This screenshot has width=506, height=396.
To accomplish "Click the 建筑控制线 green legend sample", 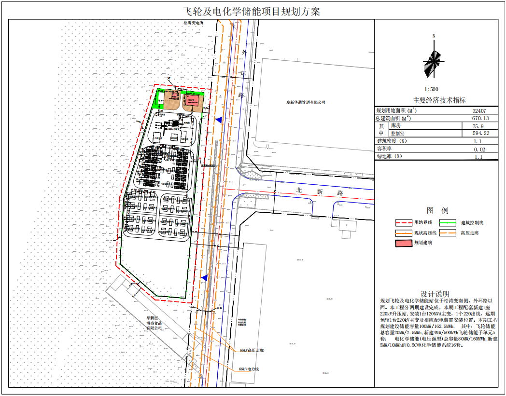I will pyautogui.click(x=448, y=223).
